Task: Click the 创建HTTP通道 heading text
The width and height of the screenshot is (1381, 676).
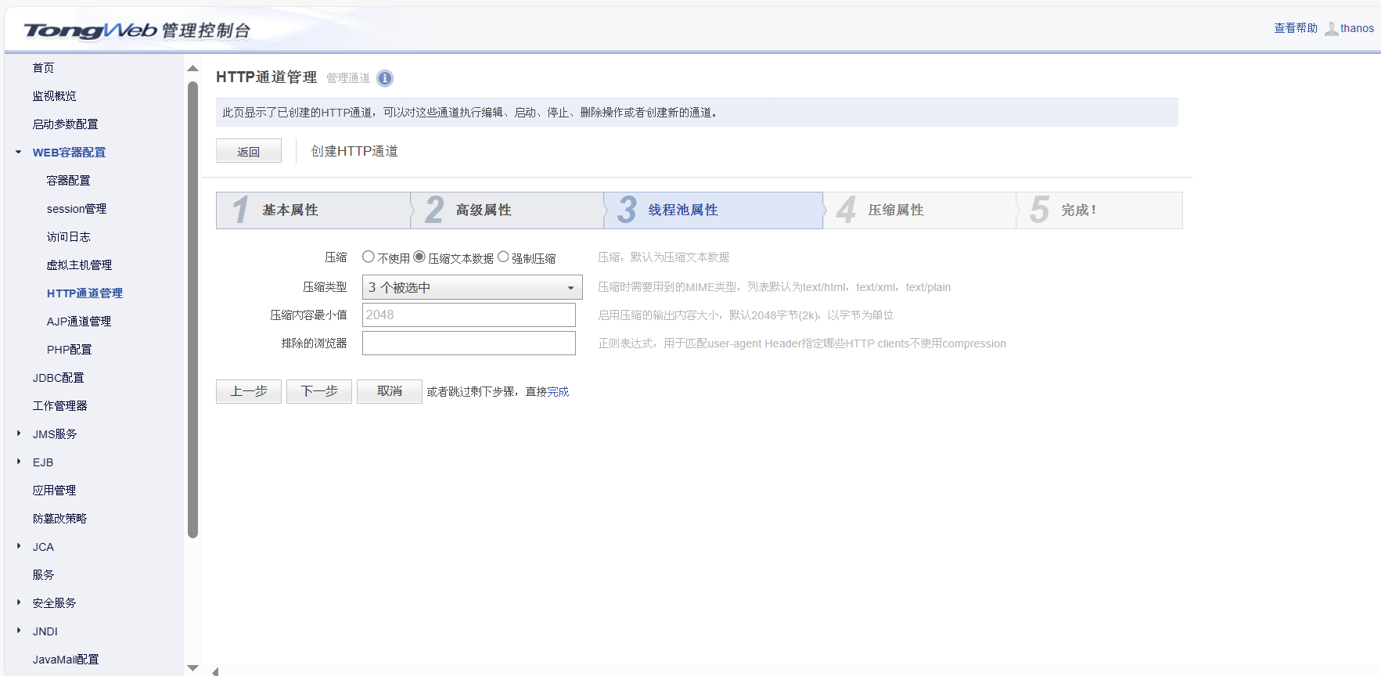Action: pyautogui.click(x=354, y=151)
